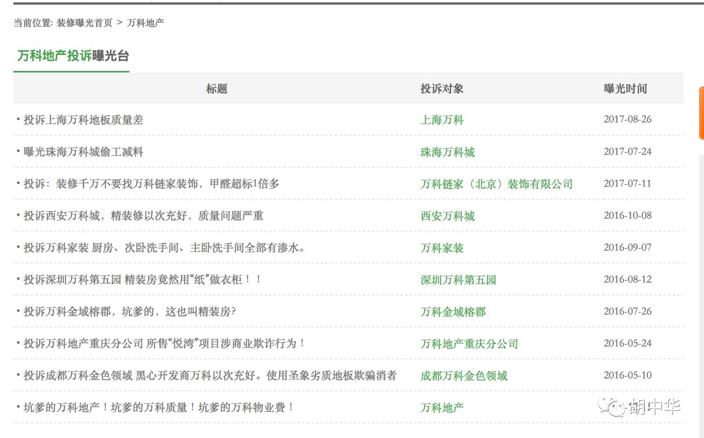Select the date 2016-07-26

(627, 312)
